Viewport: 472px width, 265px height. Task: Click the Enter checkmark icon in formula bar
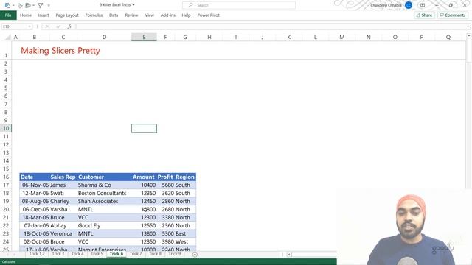(58, 26)
